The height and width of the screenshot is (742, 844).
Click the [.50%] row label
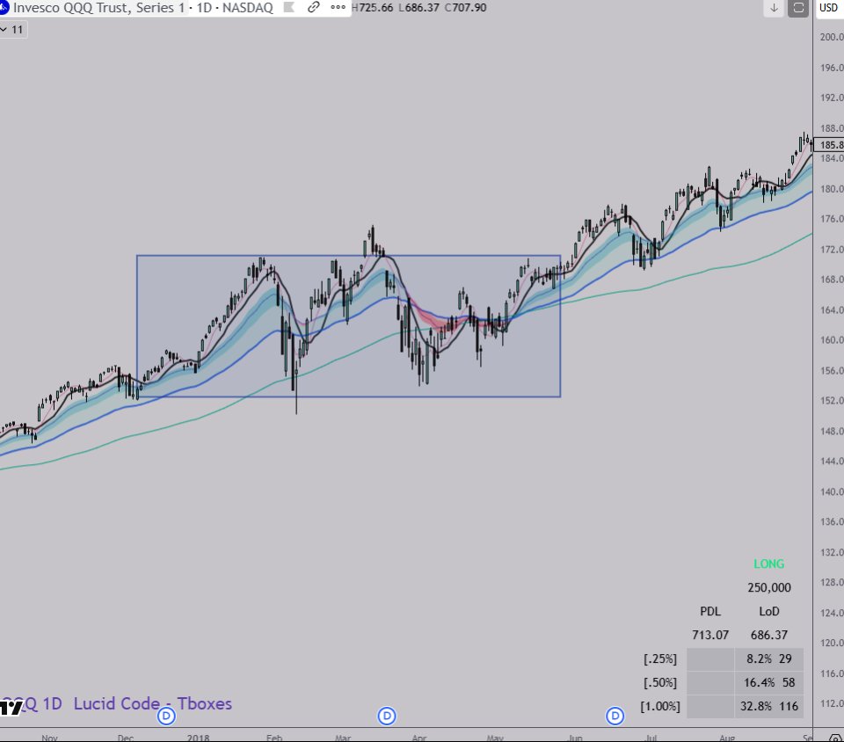660,682
